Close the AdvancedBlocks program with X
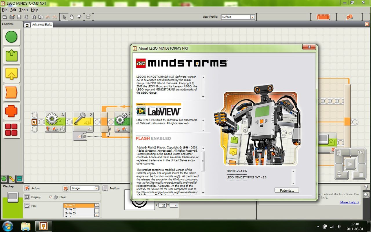371x232 pixels. (x=367, y=24)
